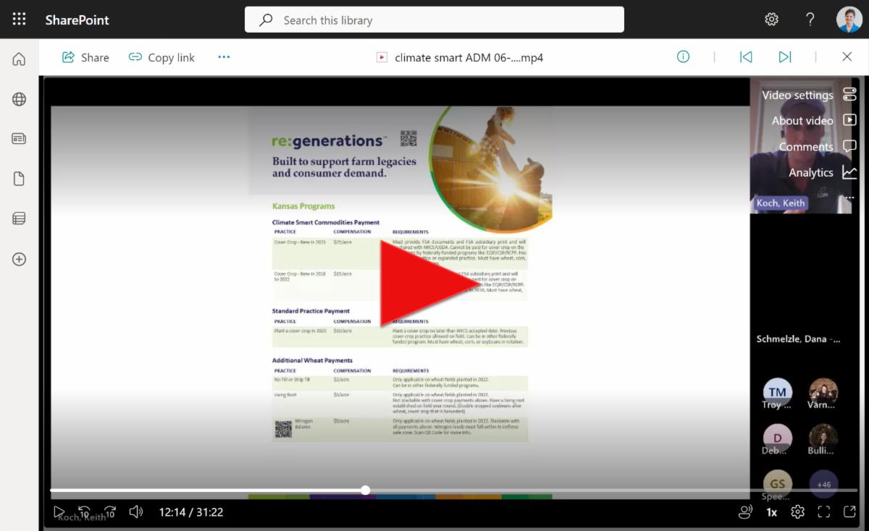Open player quality settings gear
The height and width of the screenshot is (531, 869).
(x=797, y=512)
